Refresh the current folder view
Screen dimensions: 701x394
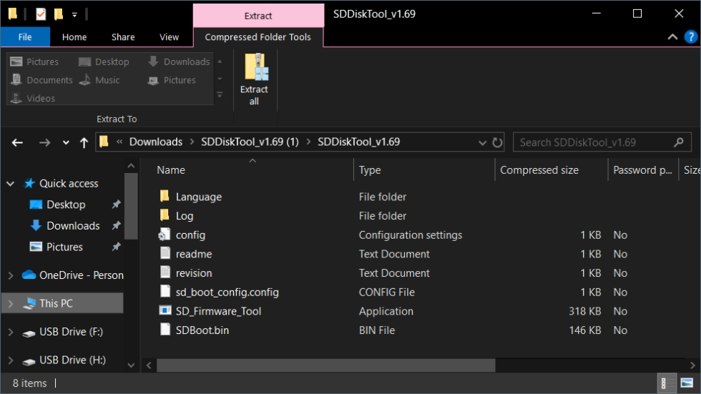coord(498,142)
